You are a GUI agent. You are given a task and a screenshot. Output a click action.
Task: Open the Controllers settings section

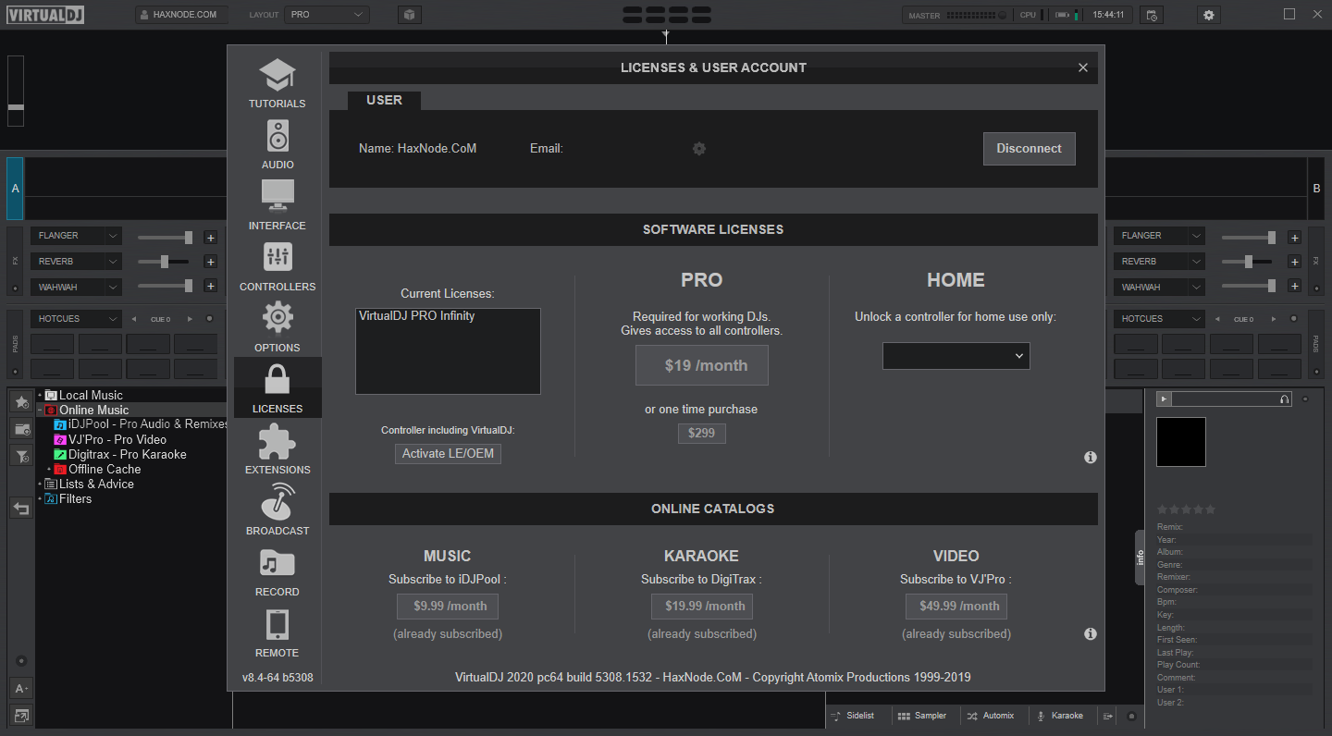277,266
